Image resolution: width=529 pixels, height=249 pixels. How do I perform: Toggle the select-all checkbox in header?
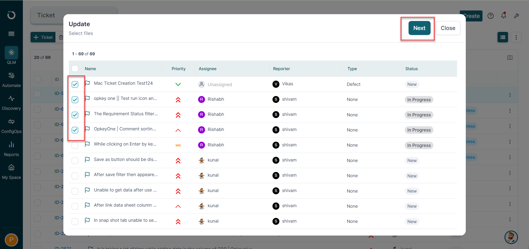click(75, 69)
